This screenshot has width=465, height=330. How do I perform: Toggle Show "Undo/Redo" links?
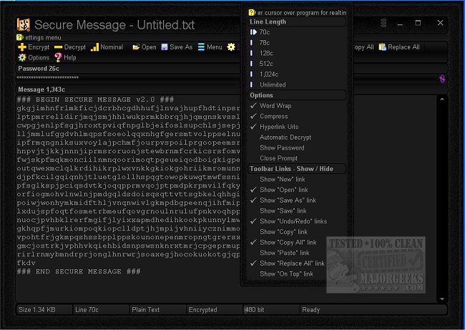(297, 221)
